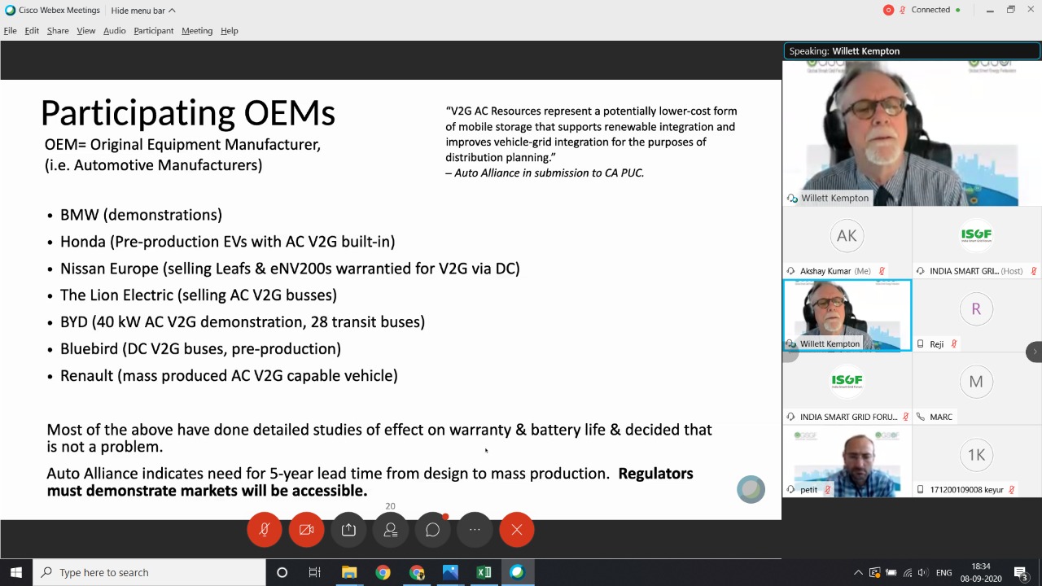Open the Share content button
1042x586 pixels.
tap(348, 530)
